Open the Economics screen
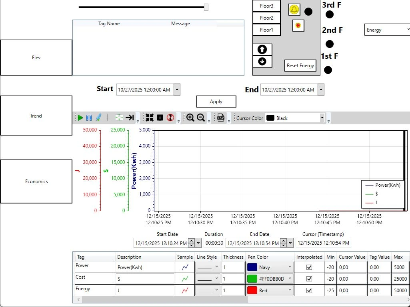410x307 pixels. point(36,181)
